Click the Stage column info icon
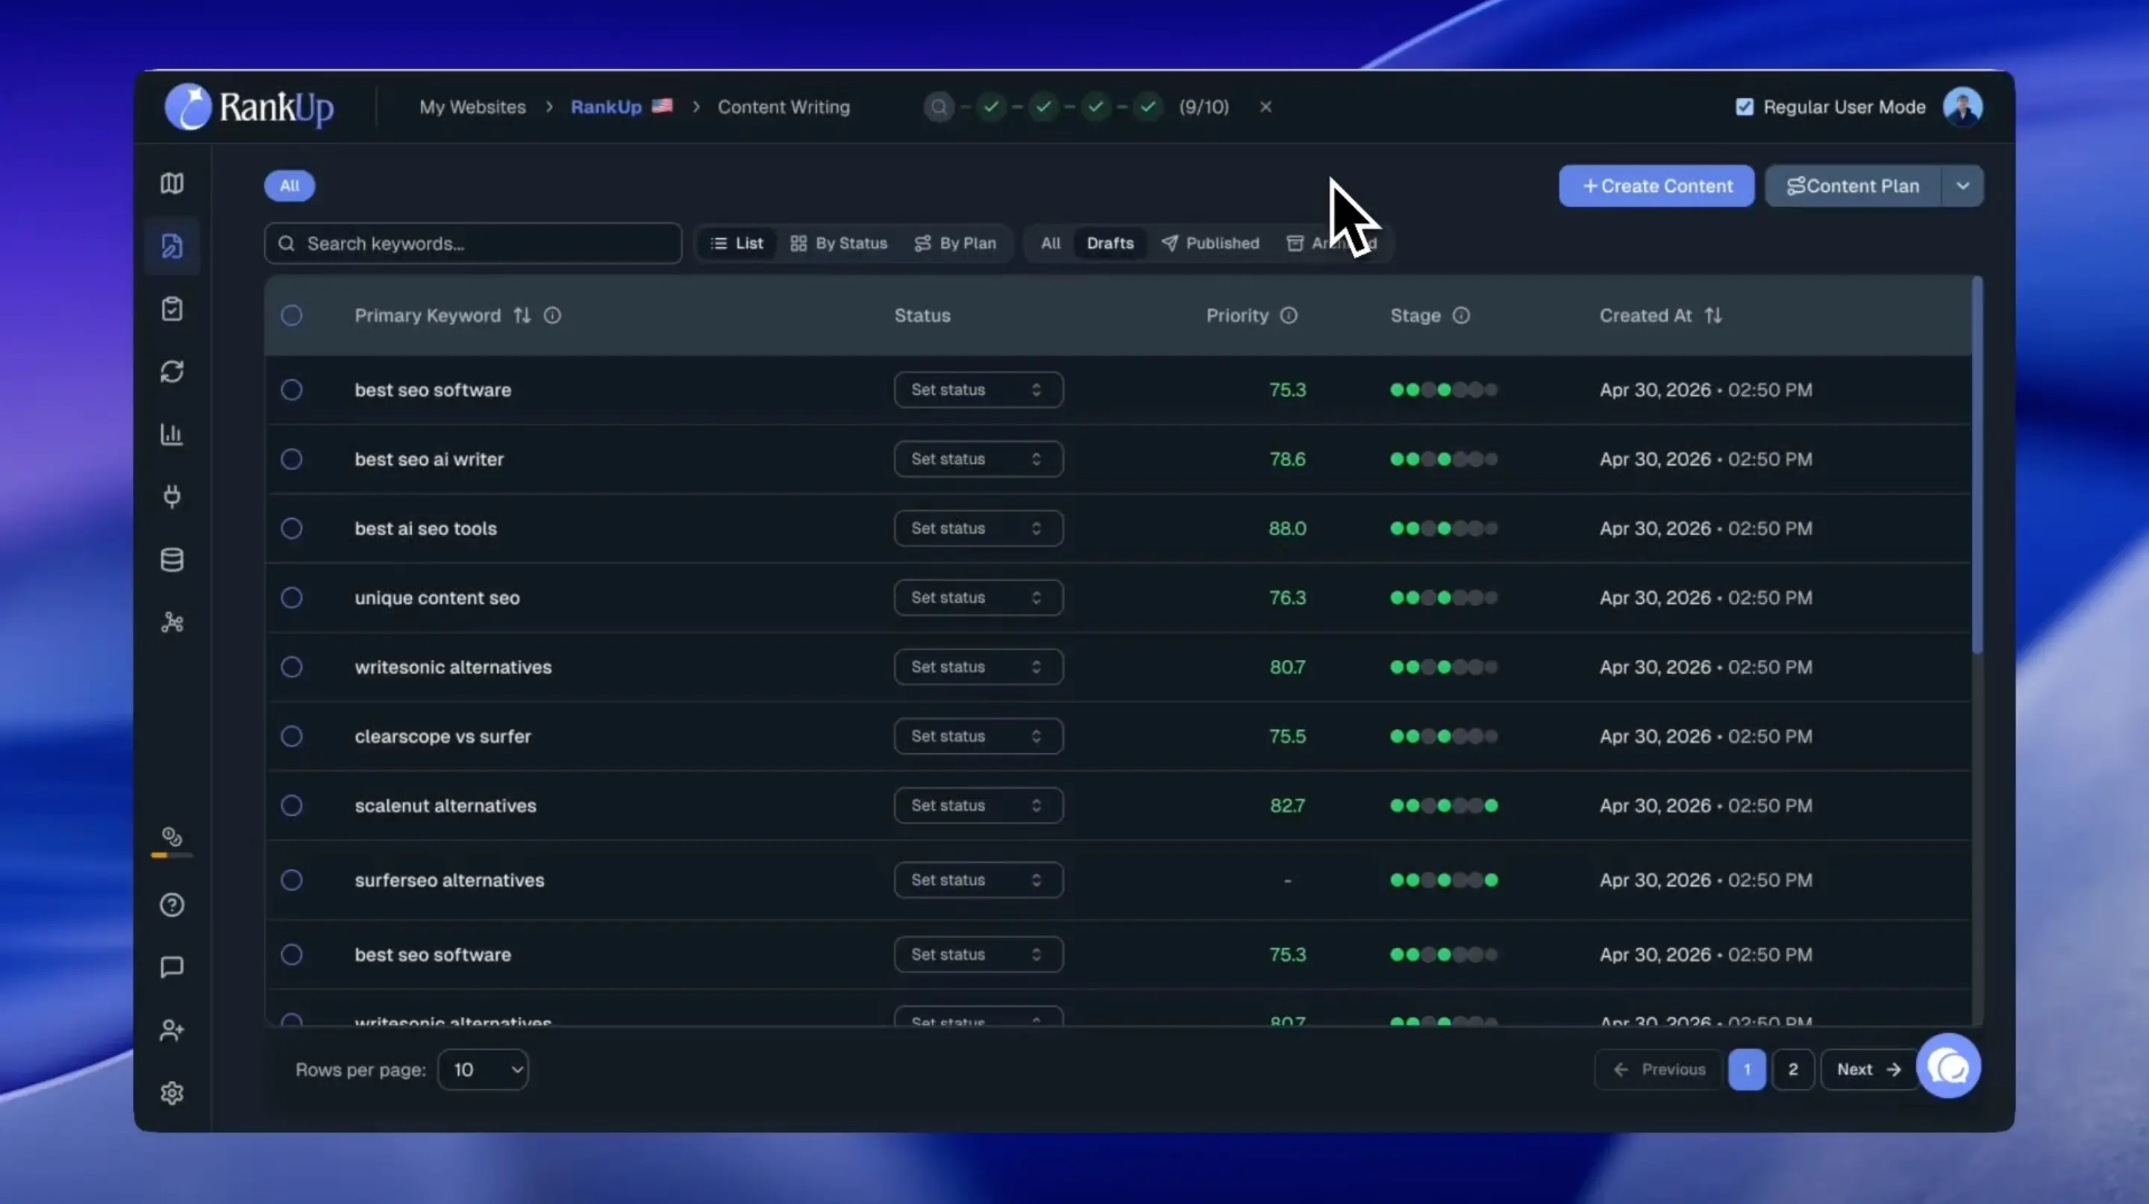The image size is (2149, 1204). tap(1461, 316)
